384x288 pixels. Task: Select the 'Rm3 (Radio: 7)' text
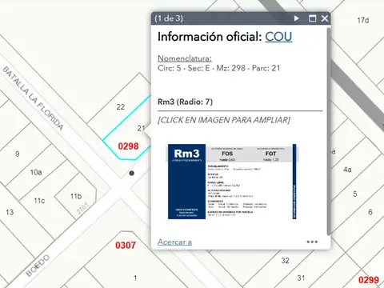[185, 102]
